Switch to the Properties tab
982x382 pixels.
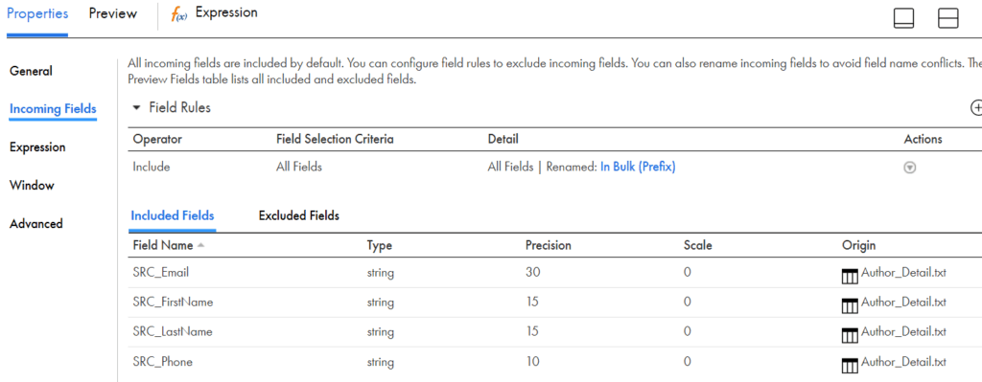pos(37,13)
